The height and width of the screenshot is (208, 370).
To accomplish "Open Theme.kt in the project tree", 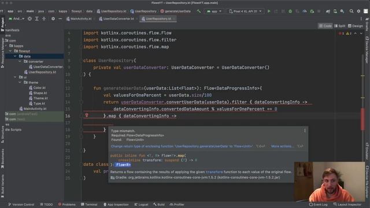I will tap(38, 98).
